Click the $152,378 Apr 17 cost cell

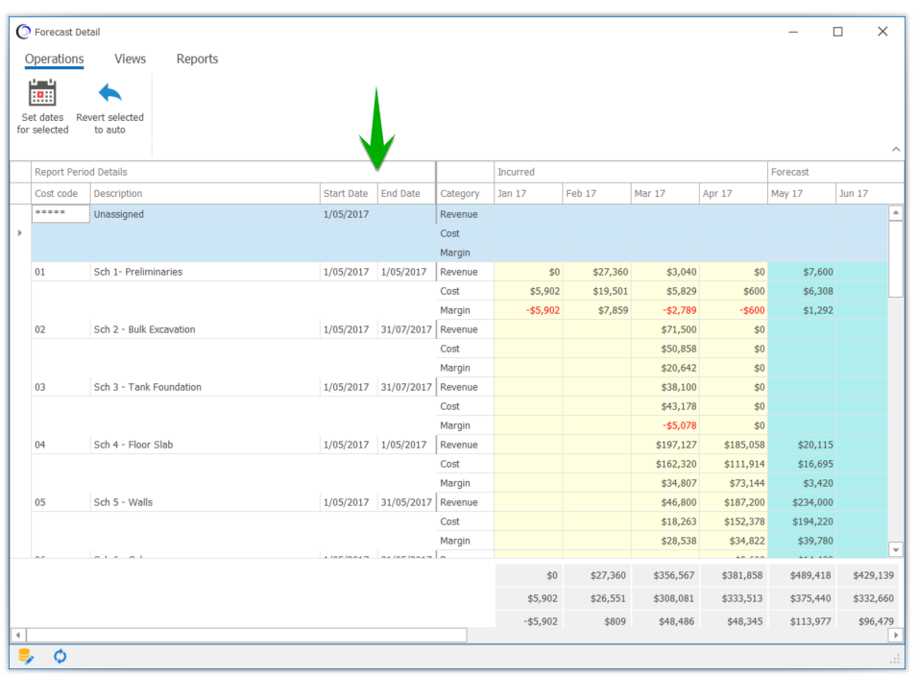pyautogui.click(x=733, y=521)
